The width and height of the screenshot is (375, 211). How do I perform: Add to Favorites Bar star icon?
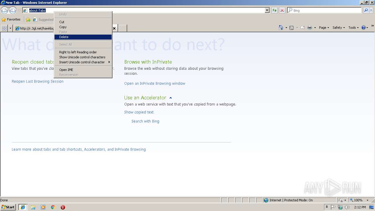pos(28,20)
